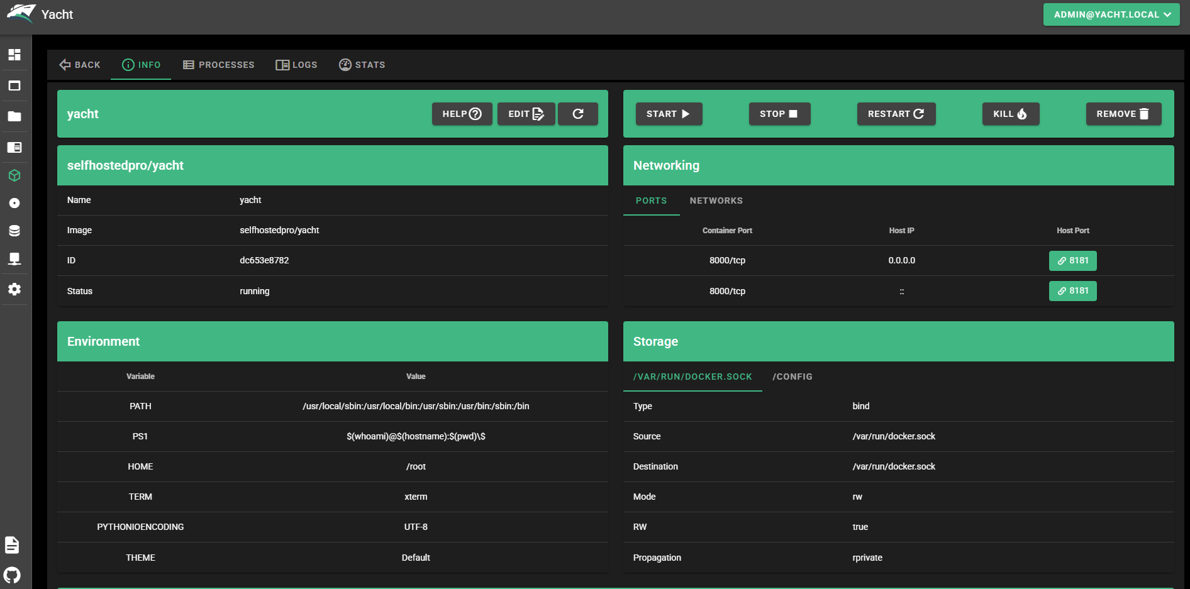Screen dimensions: 1190x589
Task: Open the Settings gear in the sidebar
Action: 14,289
